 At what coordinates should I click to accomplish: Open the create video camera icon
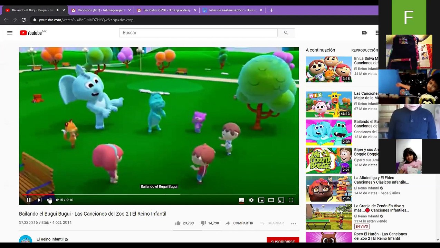click(x=364, y=33)
